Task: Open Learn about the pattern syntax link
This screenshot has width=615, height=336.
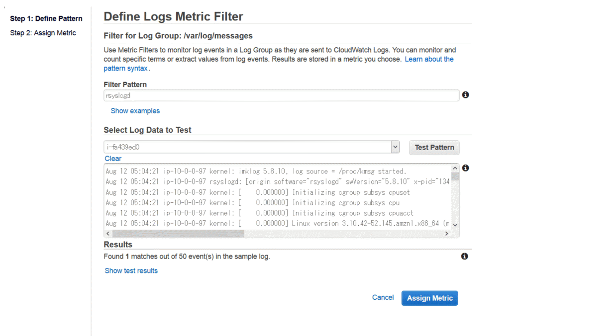Action: point(429,59)
